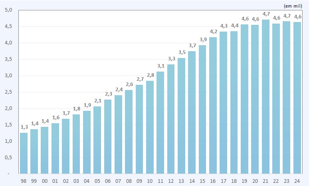Click the 3,0 y-axis label
Image resolution: width=309 pixels, height=186 pixels.
[8, 76]
